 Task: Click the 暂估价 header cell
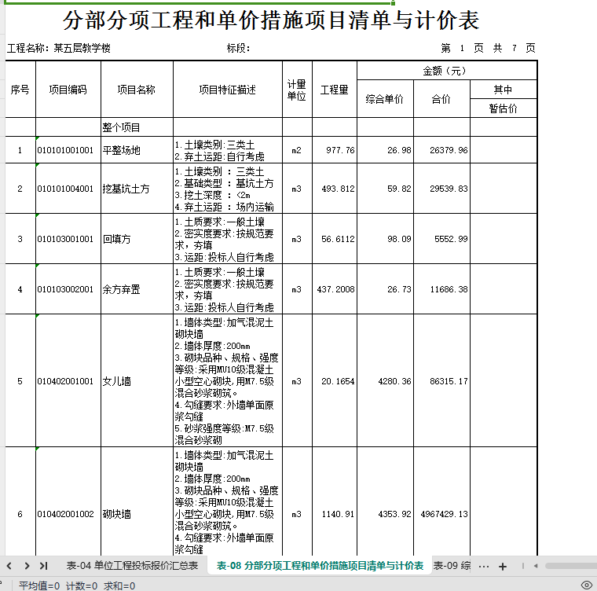[x=504, y=108]
